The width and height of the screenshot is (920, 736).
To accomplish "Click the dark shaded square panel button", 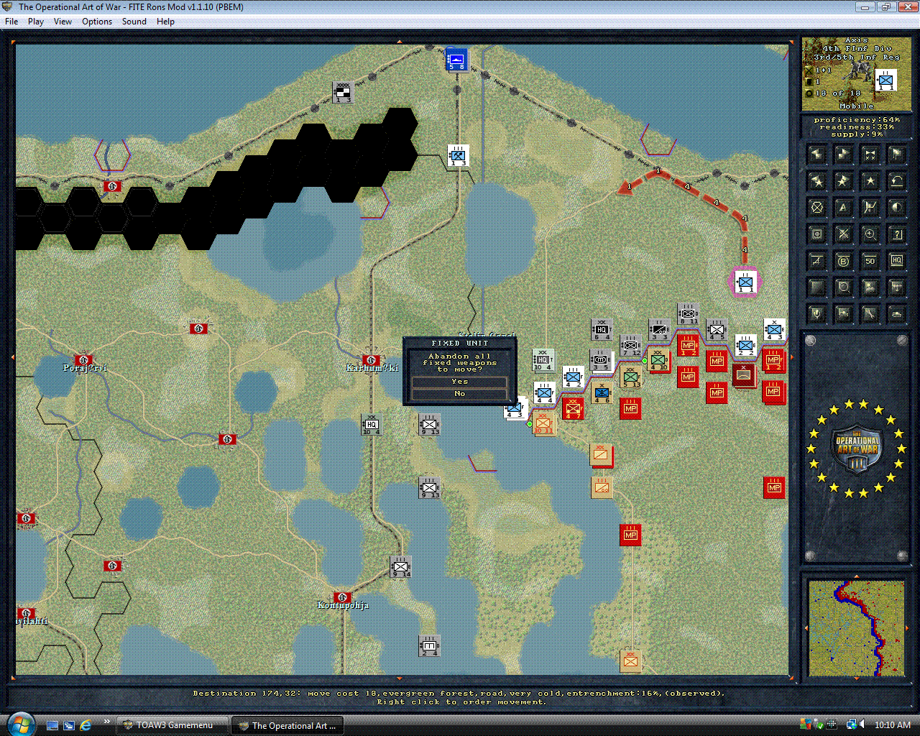I will pyautogui.click(x=816, y=287).
